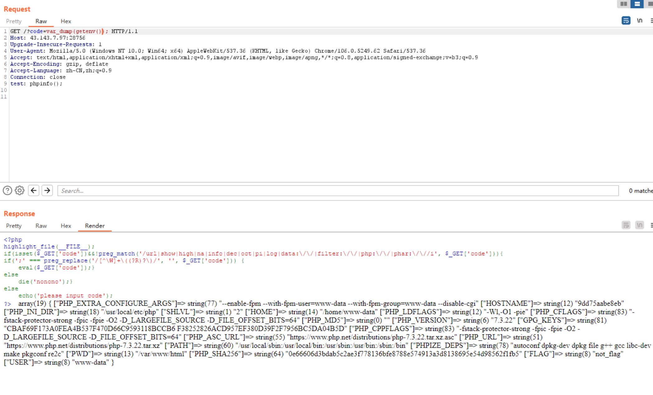Screen dimensions: 653x395
Task: Click the Accept-Language: zh-CN line
Action: click(x=61, y=70)
